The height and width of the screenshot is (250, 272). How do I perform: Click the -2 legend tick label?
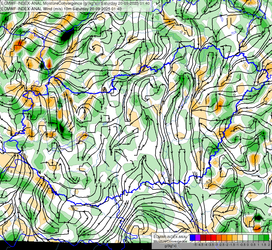click(227, 245)
